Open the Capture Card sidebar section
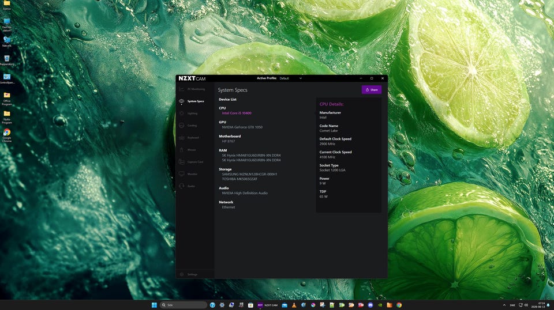Viewport: 554px width, 310px height. tap(195, 162)
